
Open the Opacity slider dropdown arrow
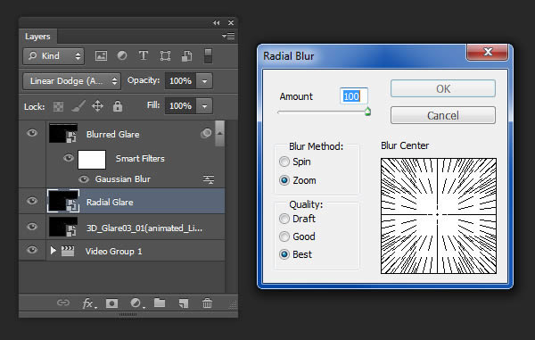pos(204,81)
